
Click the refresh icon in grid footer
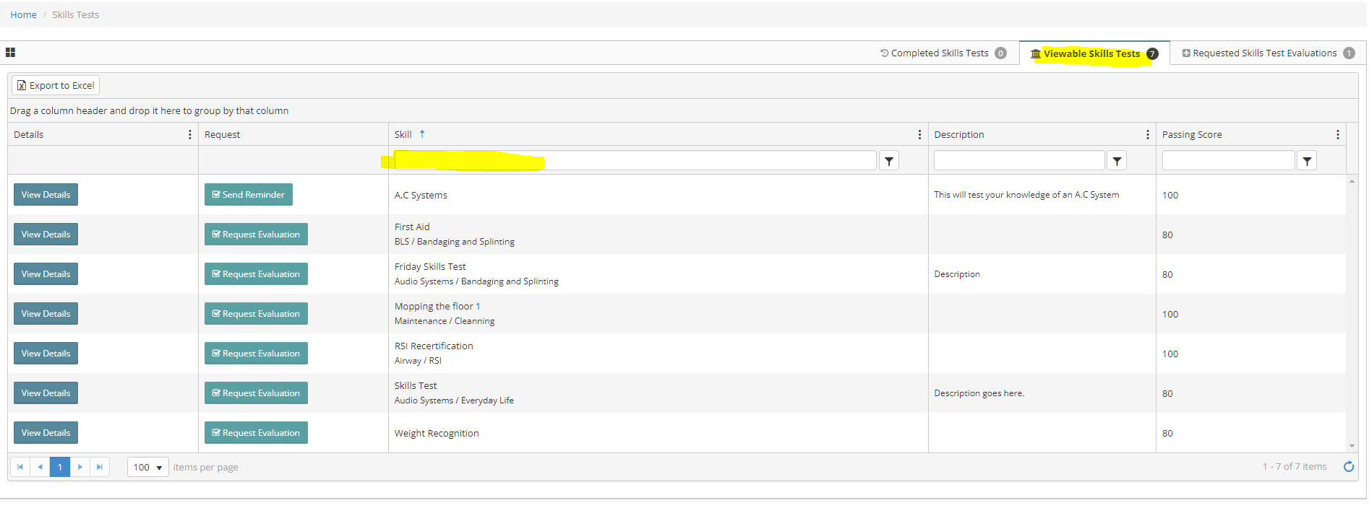click(1349, 467)
